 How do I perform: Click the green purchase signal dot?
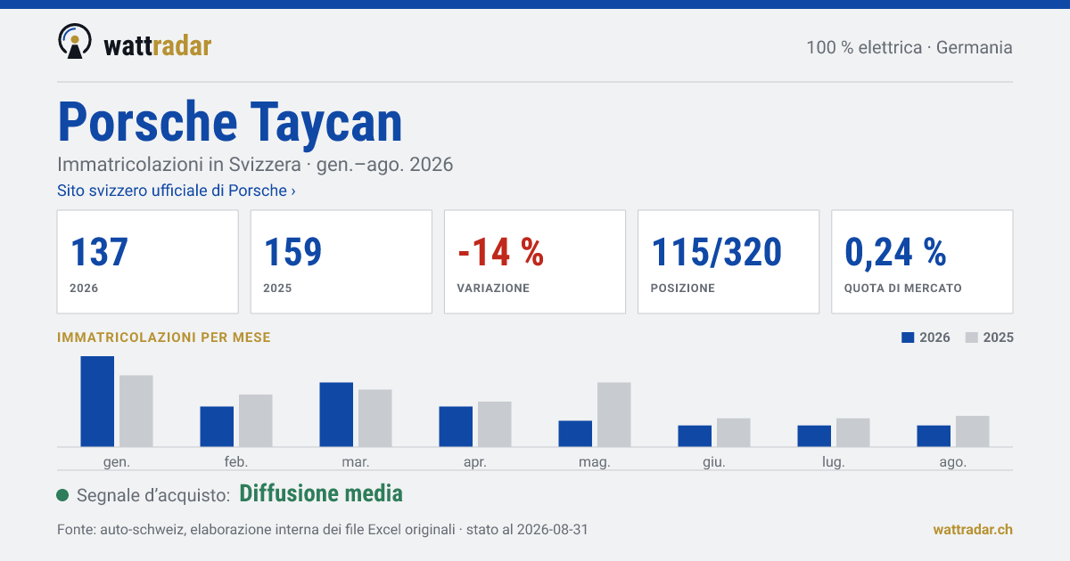[x=62, y=495]
